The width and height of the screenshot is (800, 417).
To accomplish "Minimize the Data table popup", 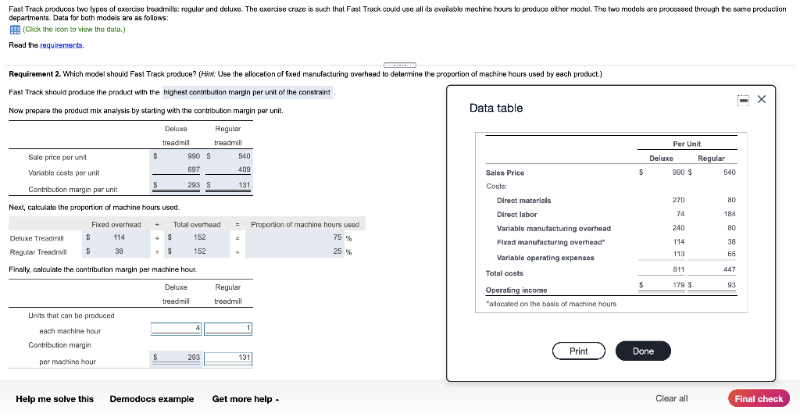I will click(744, 101).
